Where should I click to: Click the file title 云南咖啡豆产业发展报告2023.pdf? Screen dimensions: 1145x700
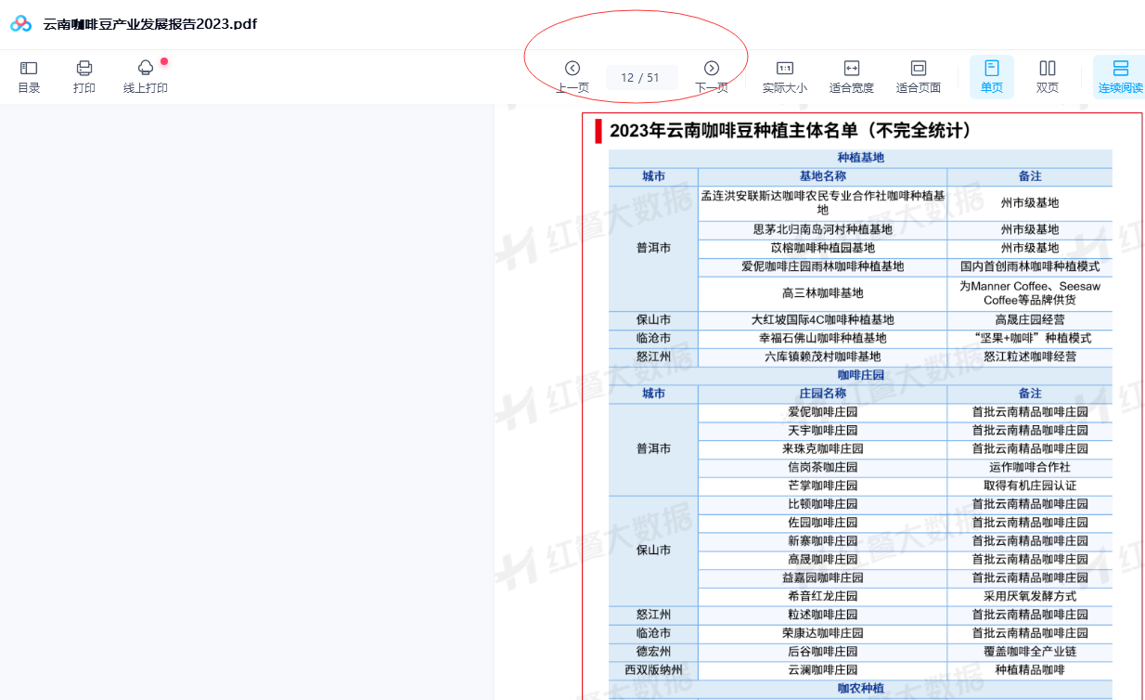(150, 24)
